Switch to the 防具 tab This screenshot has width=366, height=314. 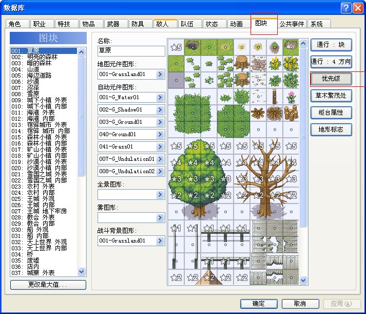[x=141, y=24]
